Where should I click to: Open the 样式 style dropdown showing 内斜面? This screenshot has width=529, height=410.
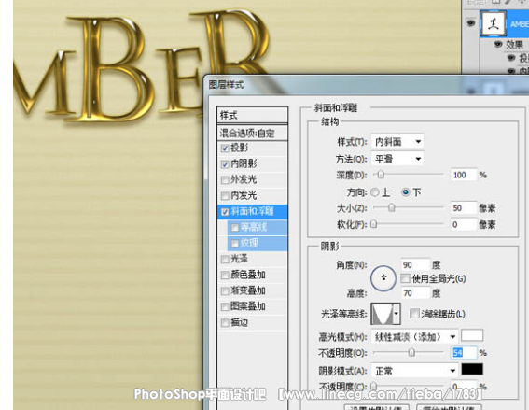(397, 142)
